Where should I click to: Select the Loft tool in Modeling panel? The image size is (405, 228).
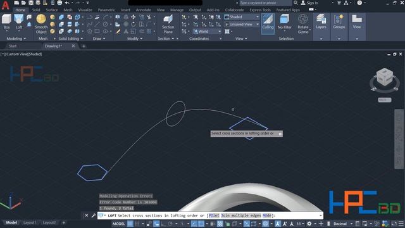(x=19, y=22)
